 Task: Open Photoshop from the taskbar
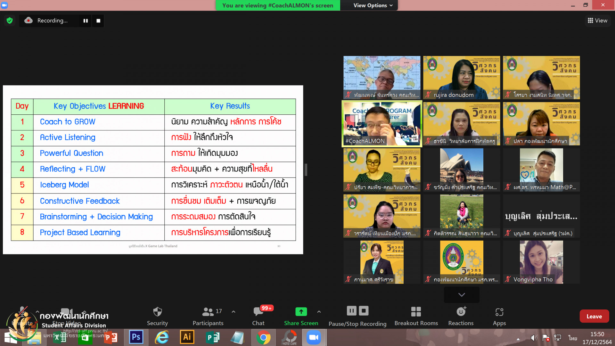coord(136,337)
